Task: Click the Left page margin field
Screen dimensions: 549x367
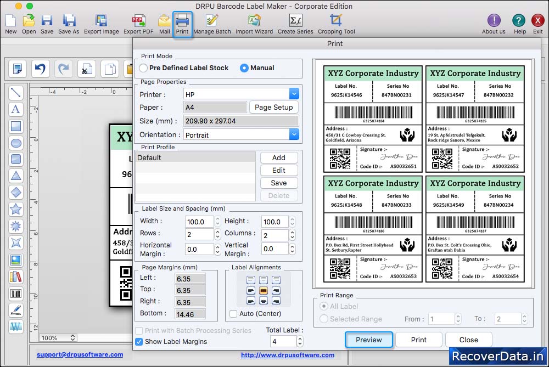Action: [x=190, y=279]
